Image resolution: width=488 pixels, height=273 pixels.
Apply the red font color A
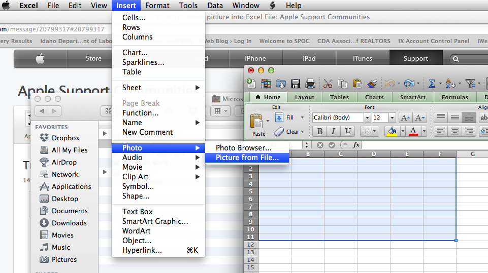tap(413, 131)
